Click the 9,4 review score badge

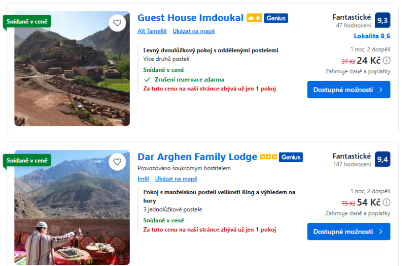click(382, 159)
